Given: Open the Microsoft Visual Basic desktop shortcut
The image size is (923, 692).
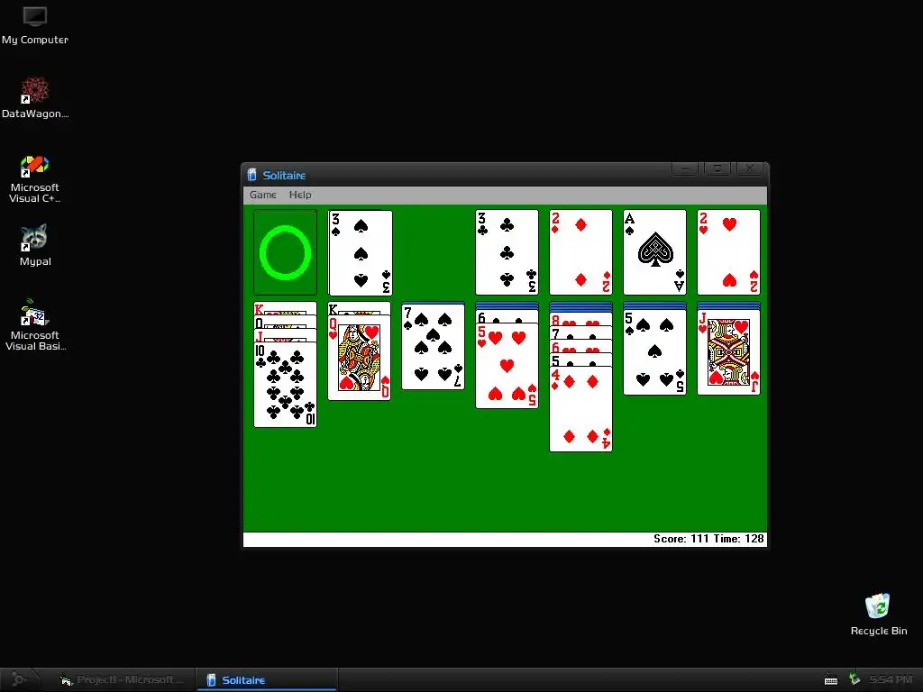Looking at the screenshot, I should pos(35,324).
